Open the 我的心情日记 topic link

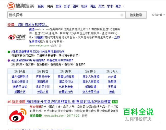click(x=20, y=82)
